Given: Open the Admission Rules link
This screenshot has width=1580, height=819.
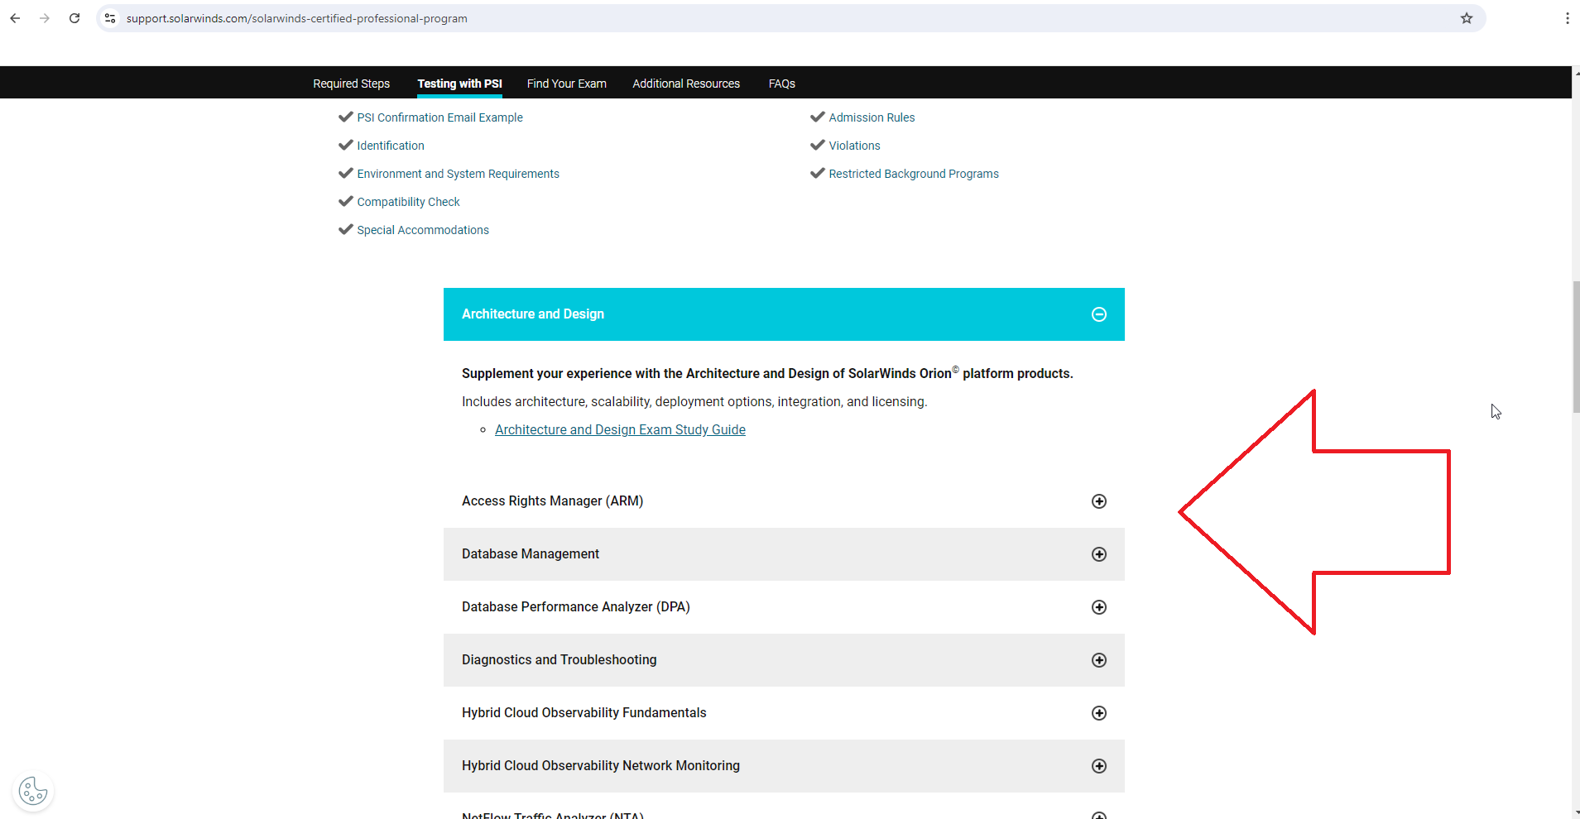Looking at the screenshot, I should point(872,117).
